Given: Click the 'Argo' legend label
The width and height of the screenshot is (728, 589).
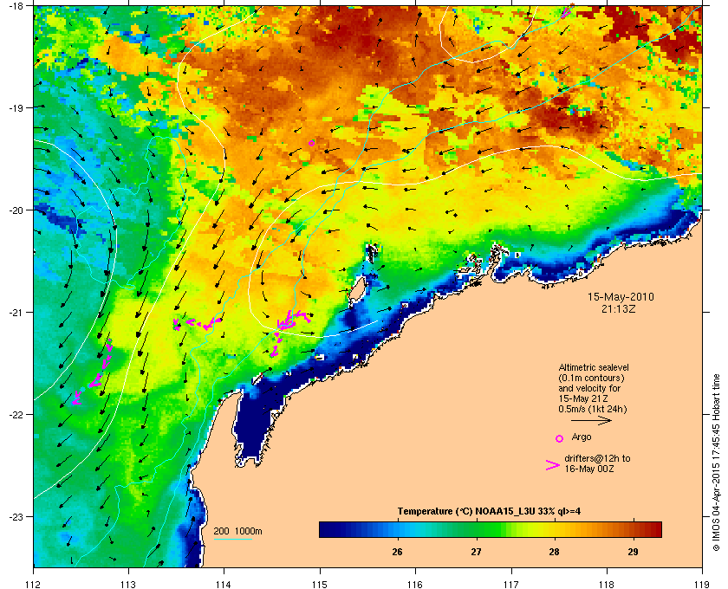Looking at the screenshot, I should [x=582, y=437].
